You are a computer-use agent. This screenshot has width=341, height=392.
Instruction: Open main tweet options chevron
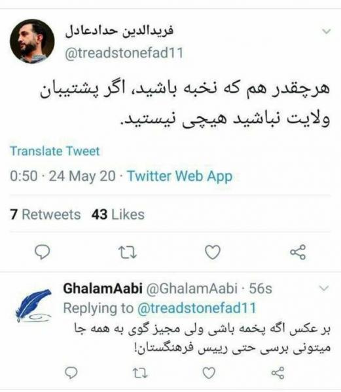[326, 31]
